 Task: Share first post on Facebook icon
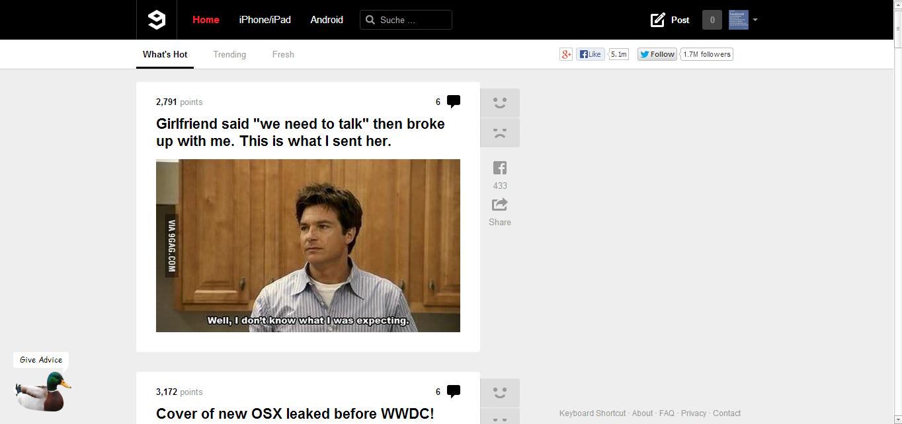pos(500,168)
